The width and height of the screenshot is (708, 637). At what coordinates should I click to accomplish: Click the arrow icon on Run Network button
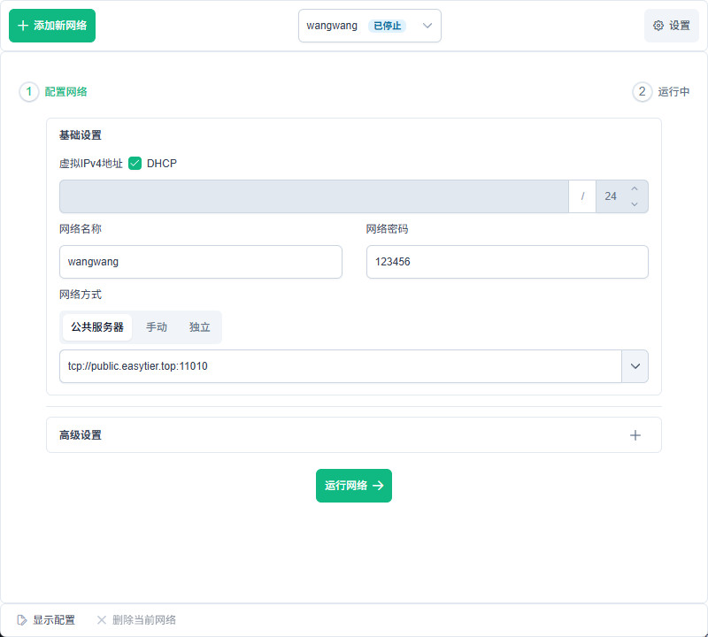378,486
